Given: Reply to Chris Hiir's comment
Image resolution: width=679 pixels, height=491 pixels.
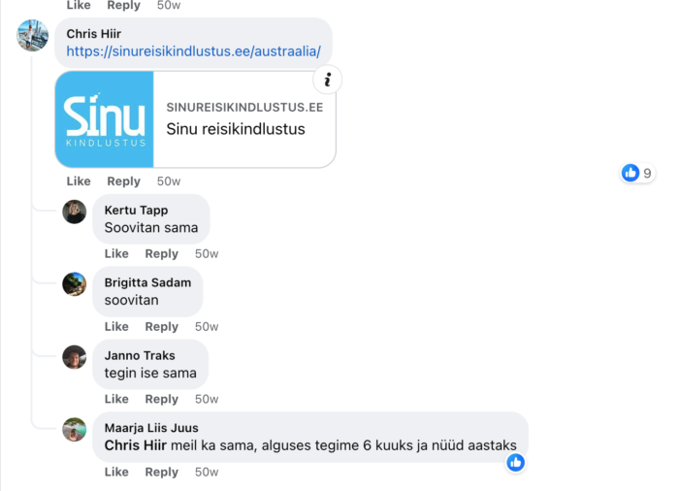Looking at the screenshot, I should [x=123, y=181].
